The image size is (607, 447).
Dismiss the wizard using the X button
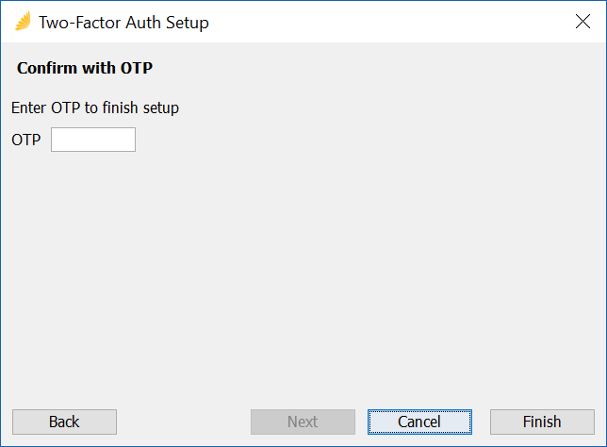(x=582, y=22)
